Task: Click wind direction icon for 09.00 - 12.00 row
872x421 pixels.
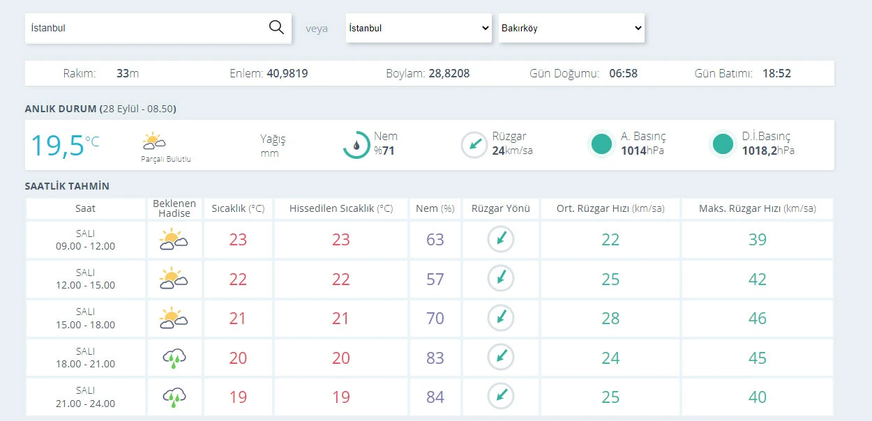Action: 500,240
